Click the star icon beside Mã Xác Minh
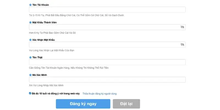The height and width of the screenshot is (110, 220). (30, 75)
